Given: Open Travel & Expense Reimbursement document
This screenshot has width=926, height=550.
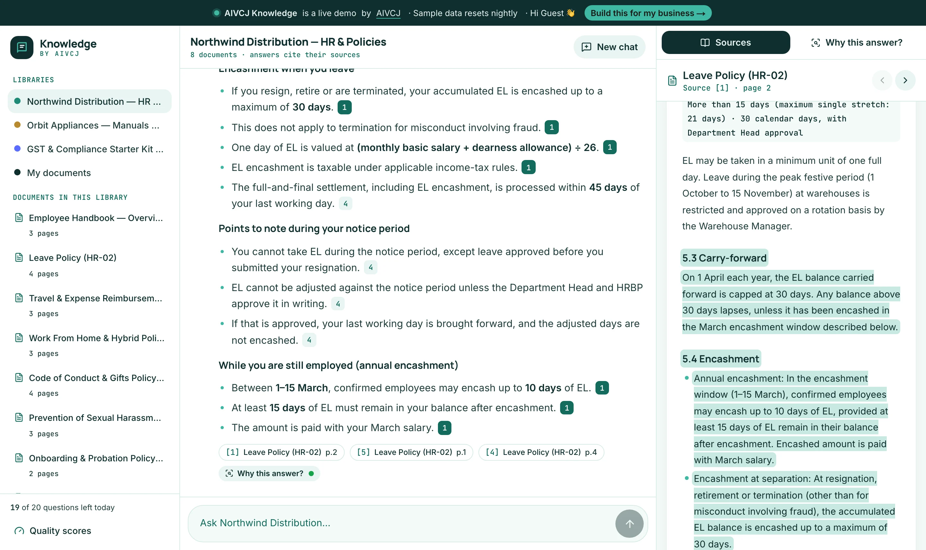Looking at the screenshot, I should [89, 306].
